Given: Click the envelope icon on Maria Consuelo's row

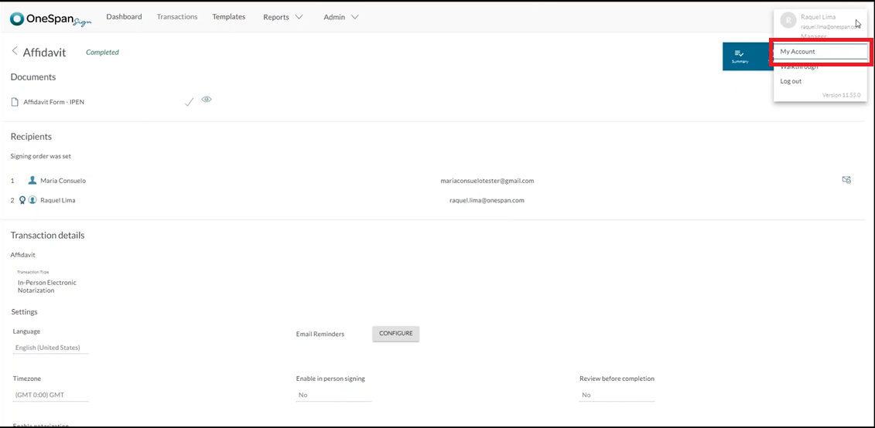Looking at the screenshot, I should (846, 180).
